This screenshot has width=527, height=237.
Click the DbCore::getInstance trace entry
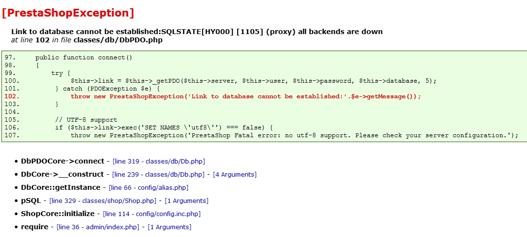tap(60, 188)
